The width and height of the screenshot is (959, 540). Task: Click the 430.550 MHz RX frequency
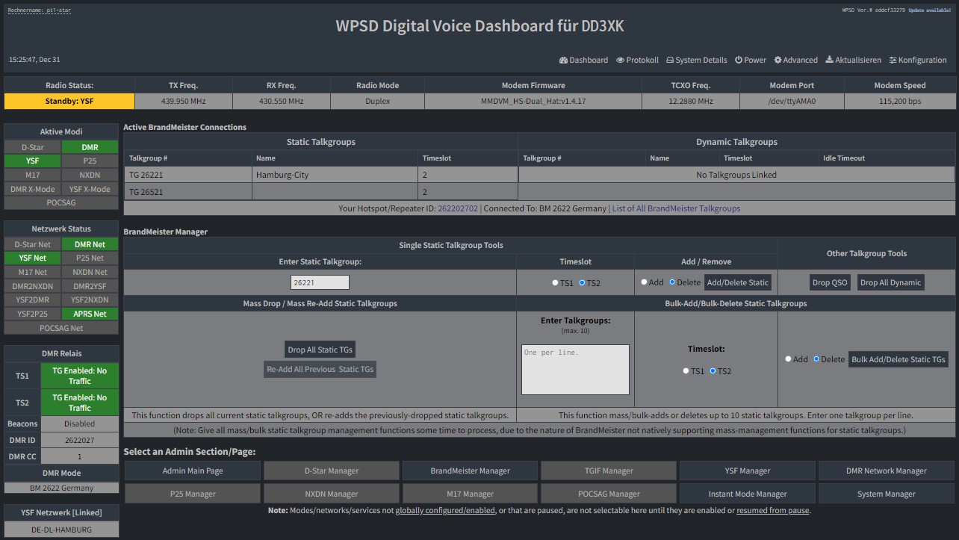(x=281, y=101)
